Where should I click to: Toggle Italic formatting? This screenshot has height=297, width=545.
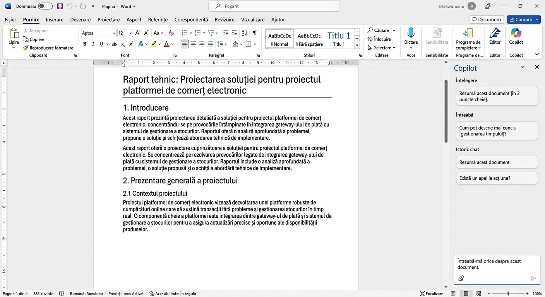[93, 44]
